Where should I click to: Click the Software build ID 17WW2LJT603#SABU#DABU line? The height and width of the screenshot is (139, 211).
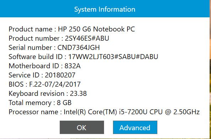[x=83, y=57]
